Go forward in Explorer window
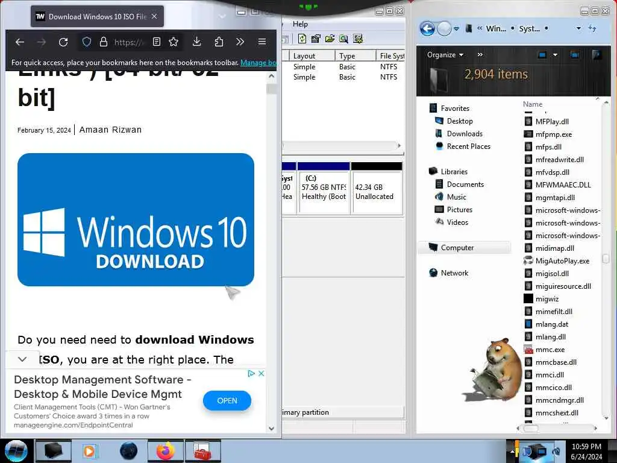 pos(444,28)
